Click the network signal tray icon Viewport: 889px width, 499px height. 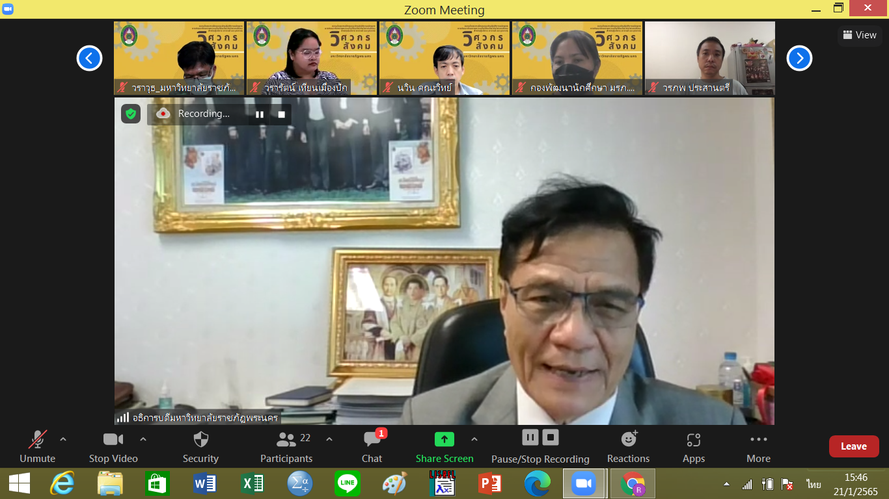tap(747, 485)
